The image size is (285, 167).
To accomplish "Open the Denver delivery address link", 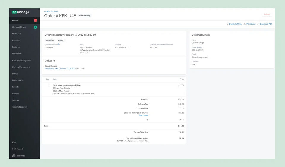I will (60, 69).
